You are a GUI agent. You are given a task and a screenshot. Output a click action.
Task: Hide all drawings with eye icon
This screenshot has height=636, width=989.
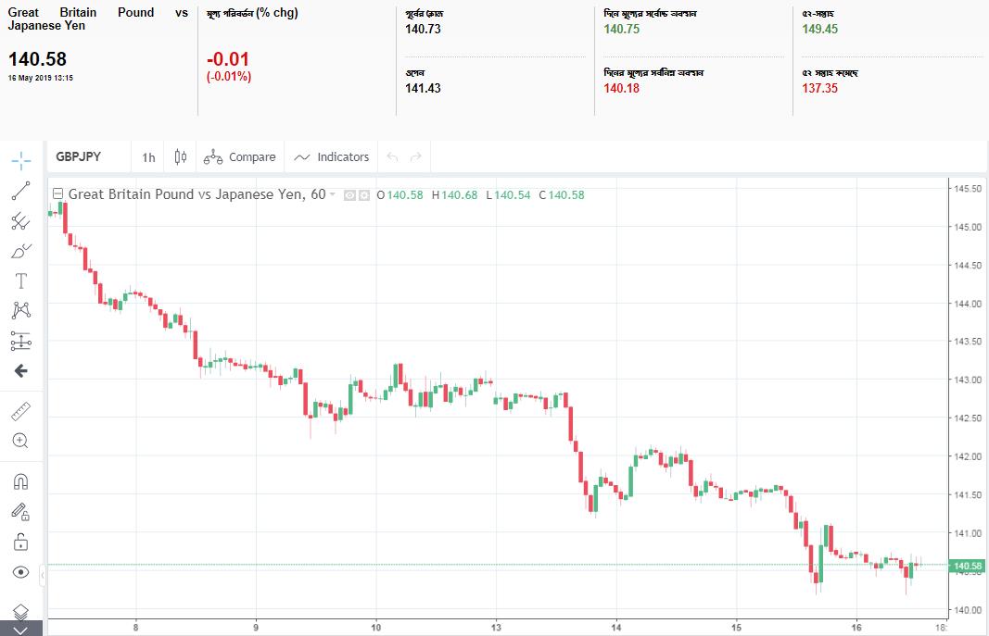click(x=20, y=572)
